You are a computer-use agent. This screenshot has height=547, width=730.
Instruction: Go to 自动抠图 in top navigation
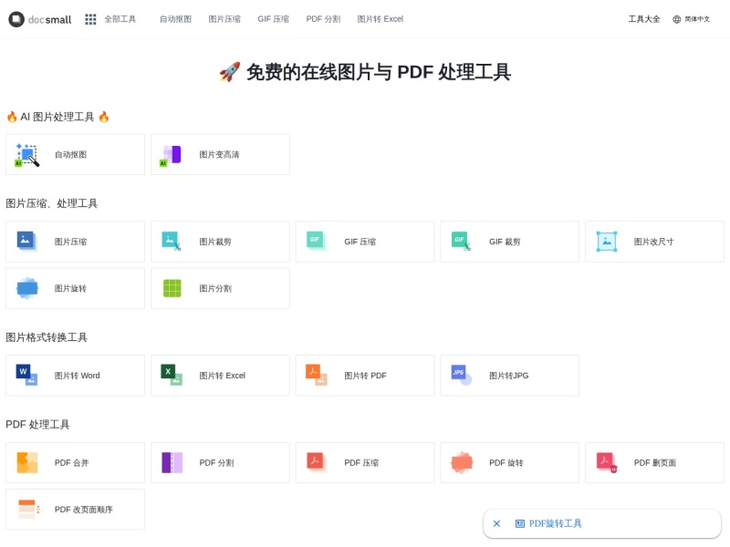tap(175, 19)
